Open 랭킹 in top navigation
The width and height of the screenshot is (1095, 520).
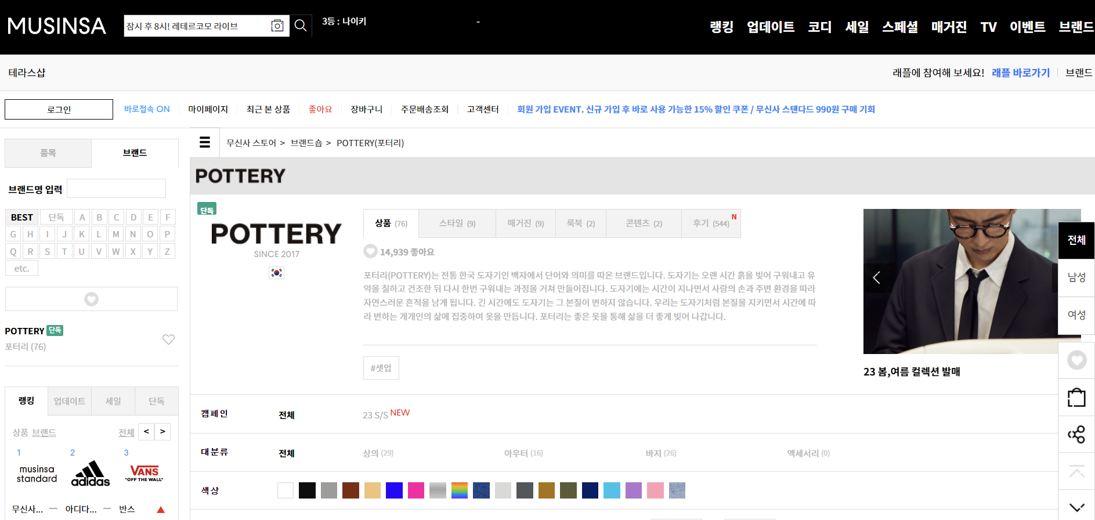coord(721,27)
